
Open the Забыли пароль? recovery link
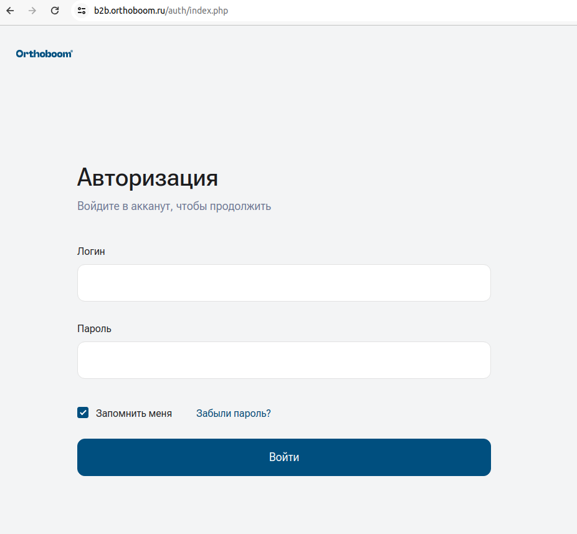pyautogui.click(x=232, y=413)
